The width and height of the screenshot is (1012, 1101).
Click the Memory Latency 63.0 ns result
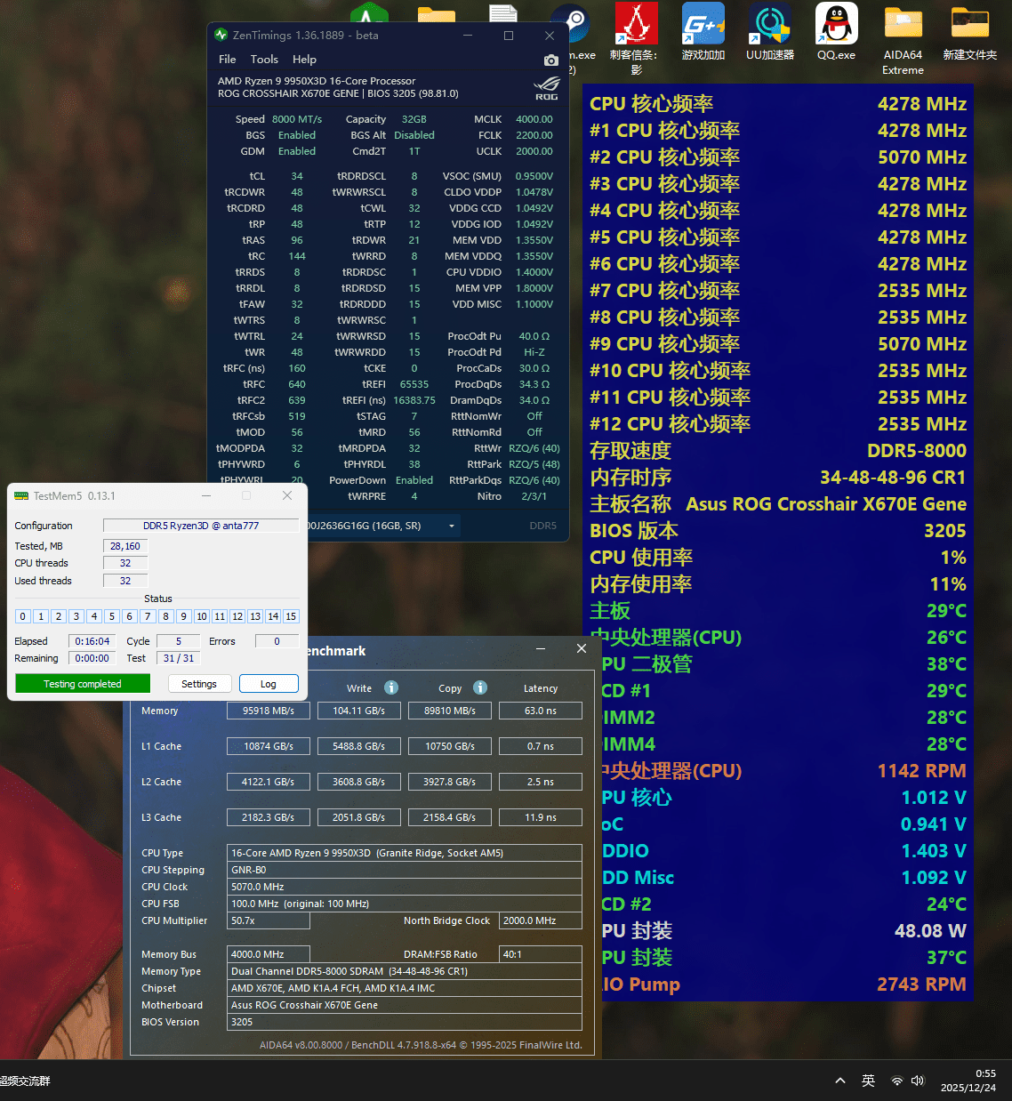click(541, 711)
